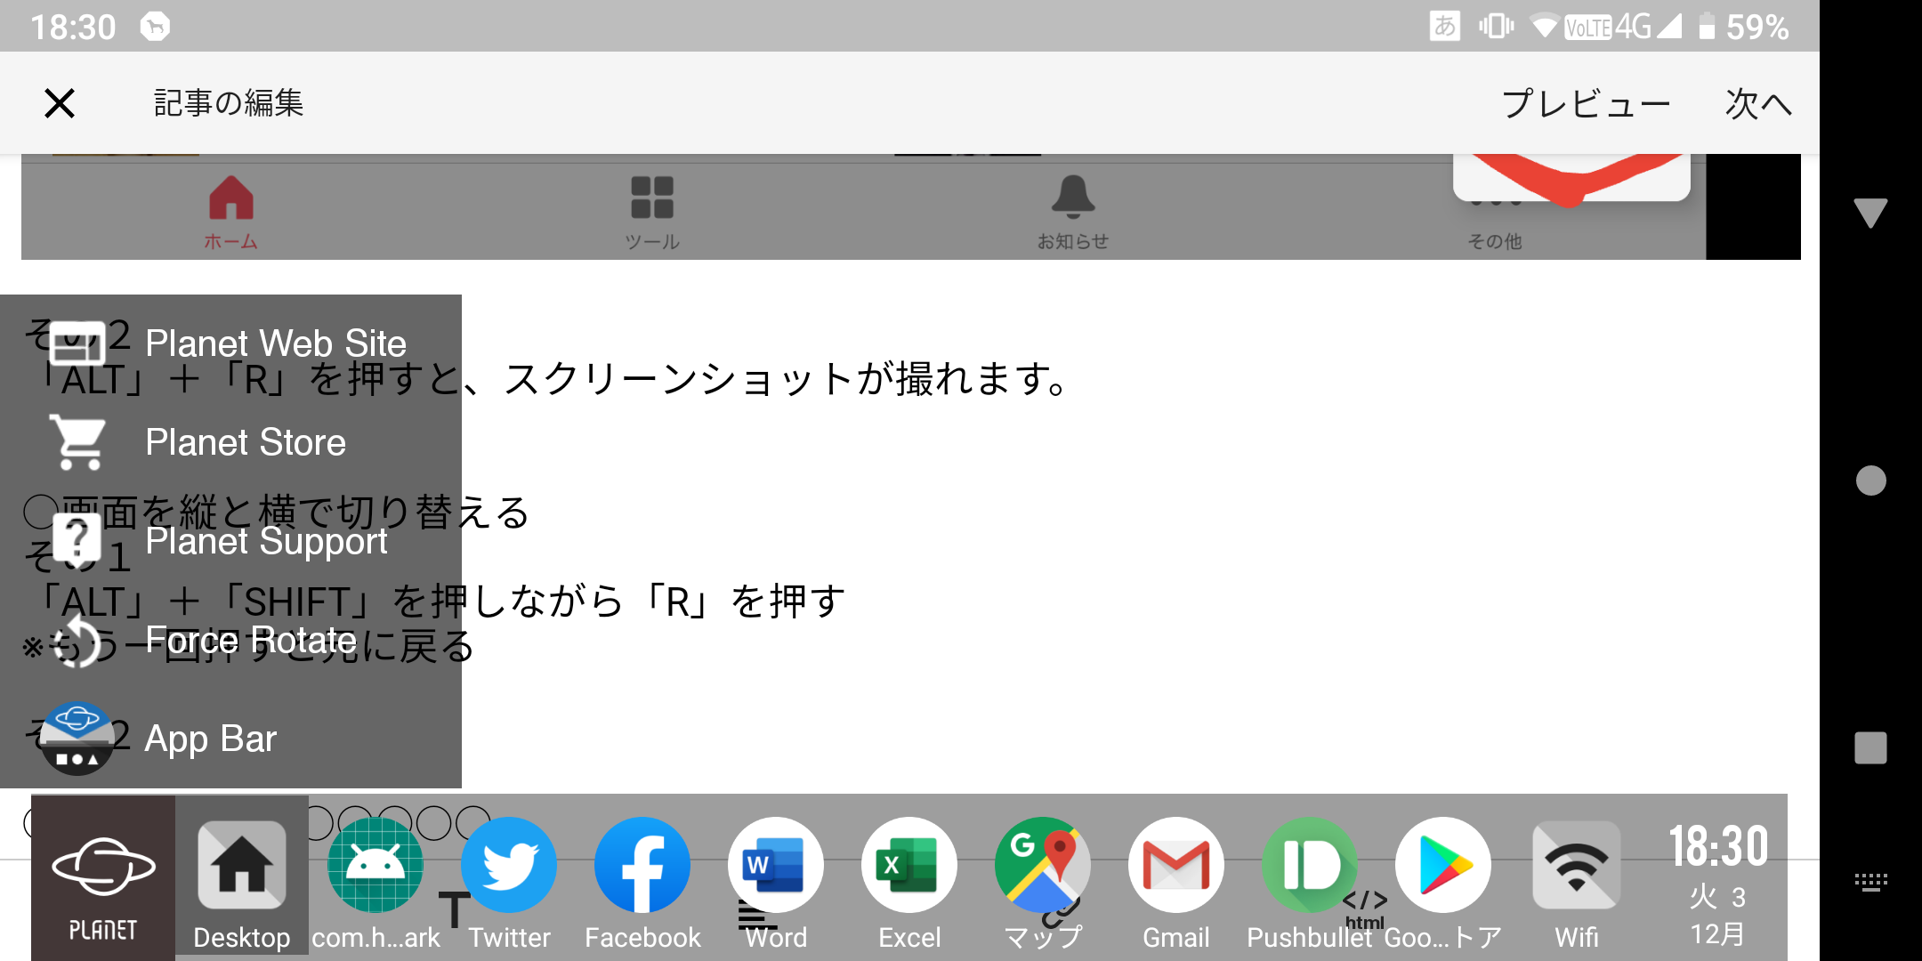Tap the お知らせ bell icon in image
This screenshot has width=1922, height=961.
[x=1073, y=212]
